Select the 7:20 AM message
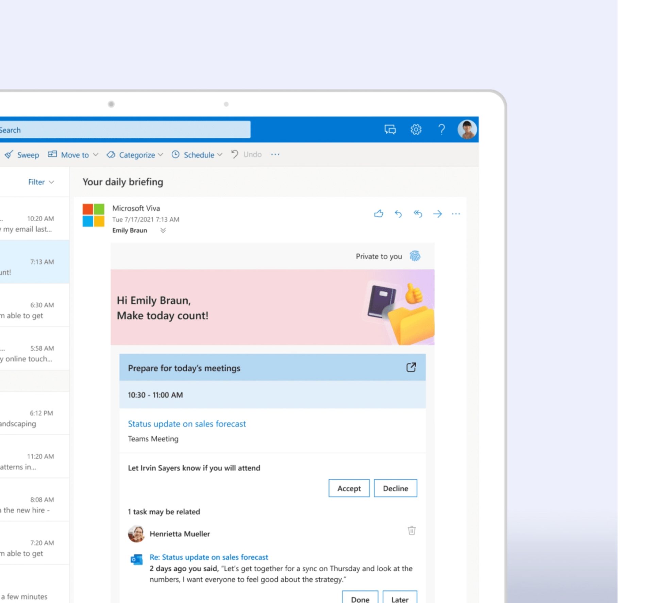 point(34,543)
